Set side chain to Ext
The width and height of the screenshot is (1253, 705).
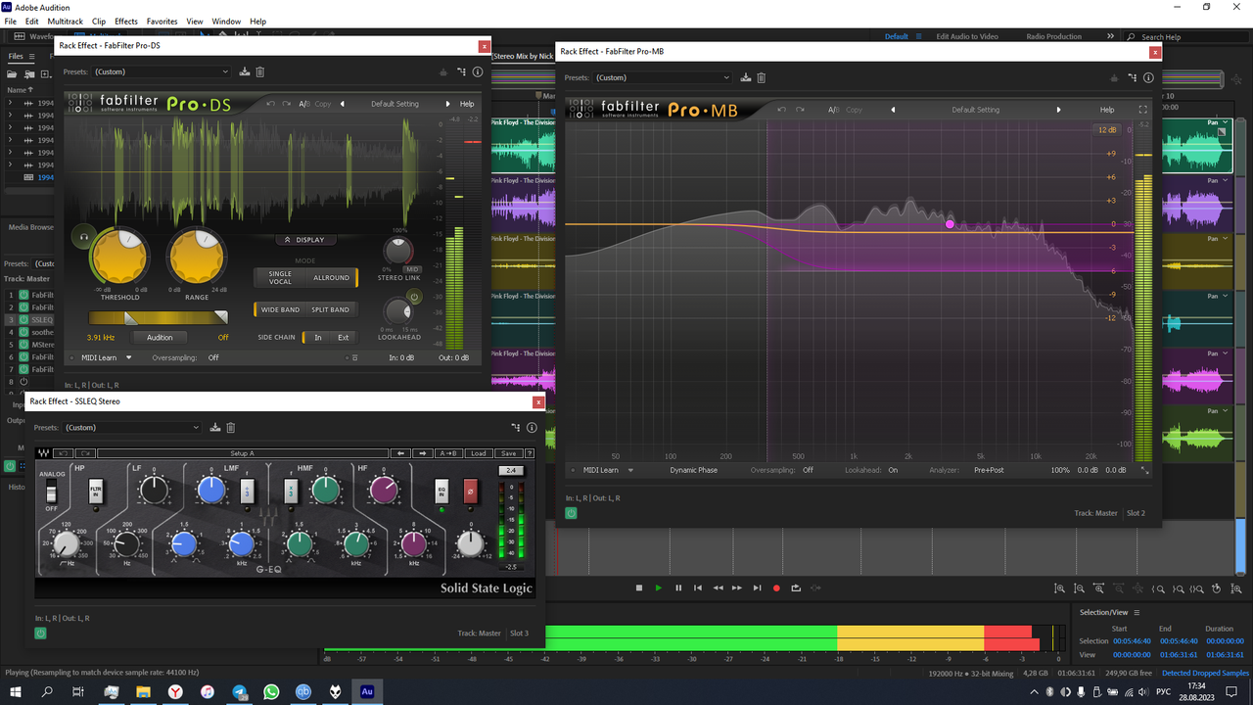[x=343, y=337]
